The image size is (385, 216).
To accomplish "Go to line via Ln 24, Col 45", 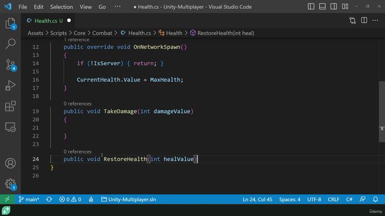I will click(257, 199).
